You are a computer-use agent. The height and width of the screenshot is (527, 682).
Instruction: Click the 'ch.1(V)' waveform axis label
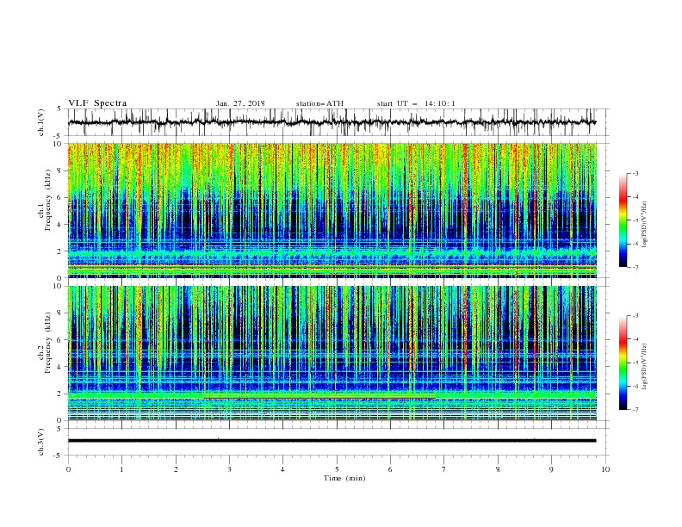pyautogui.click(x=41, y=122)
